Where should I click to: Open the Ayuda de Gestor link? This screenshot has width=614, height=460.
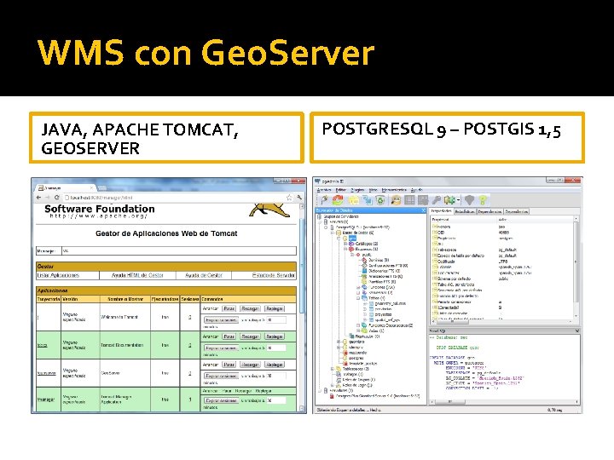pyautogui.click(x=204, y=275)
